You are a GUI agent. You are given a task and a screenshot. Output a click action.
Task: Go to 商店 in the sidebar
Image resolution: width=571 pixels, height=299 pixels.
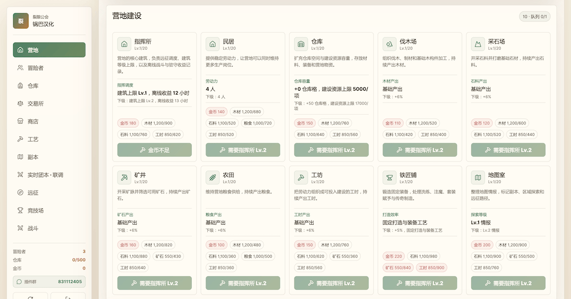(49, 121)
